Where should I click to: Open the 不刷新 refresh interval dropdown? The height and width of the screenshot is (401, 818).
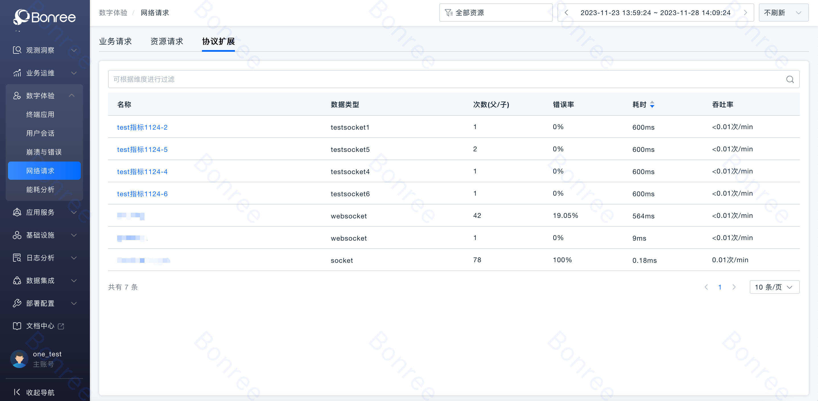pyautogui.click(x=783, y=13)
